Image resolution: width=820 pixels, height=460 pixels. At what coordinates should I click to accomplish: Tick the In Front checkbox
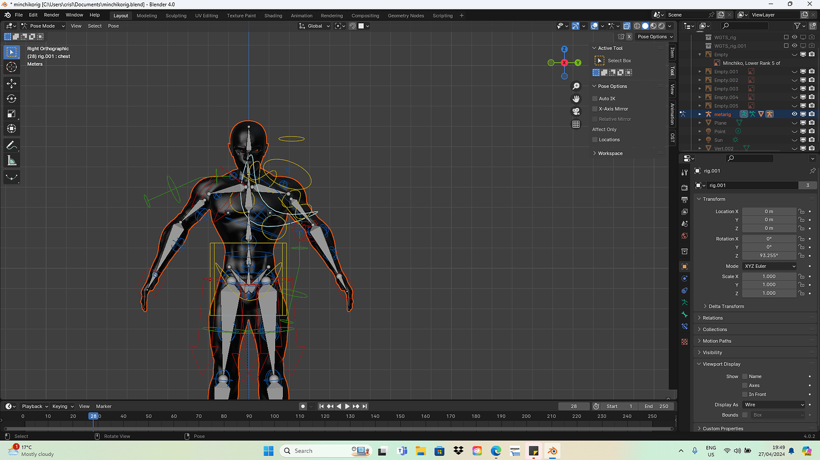point(745,395)
